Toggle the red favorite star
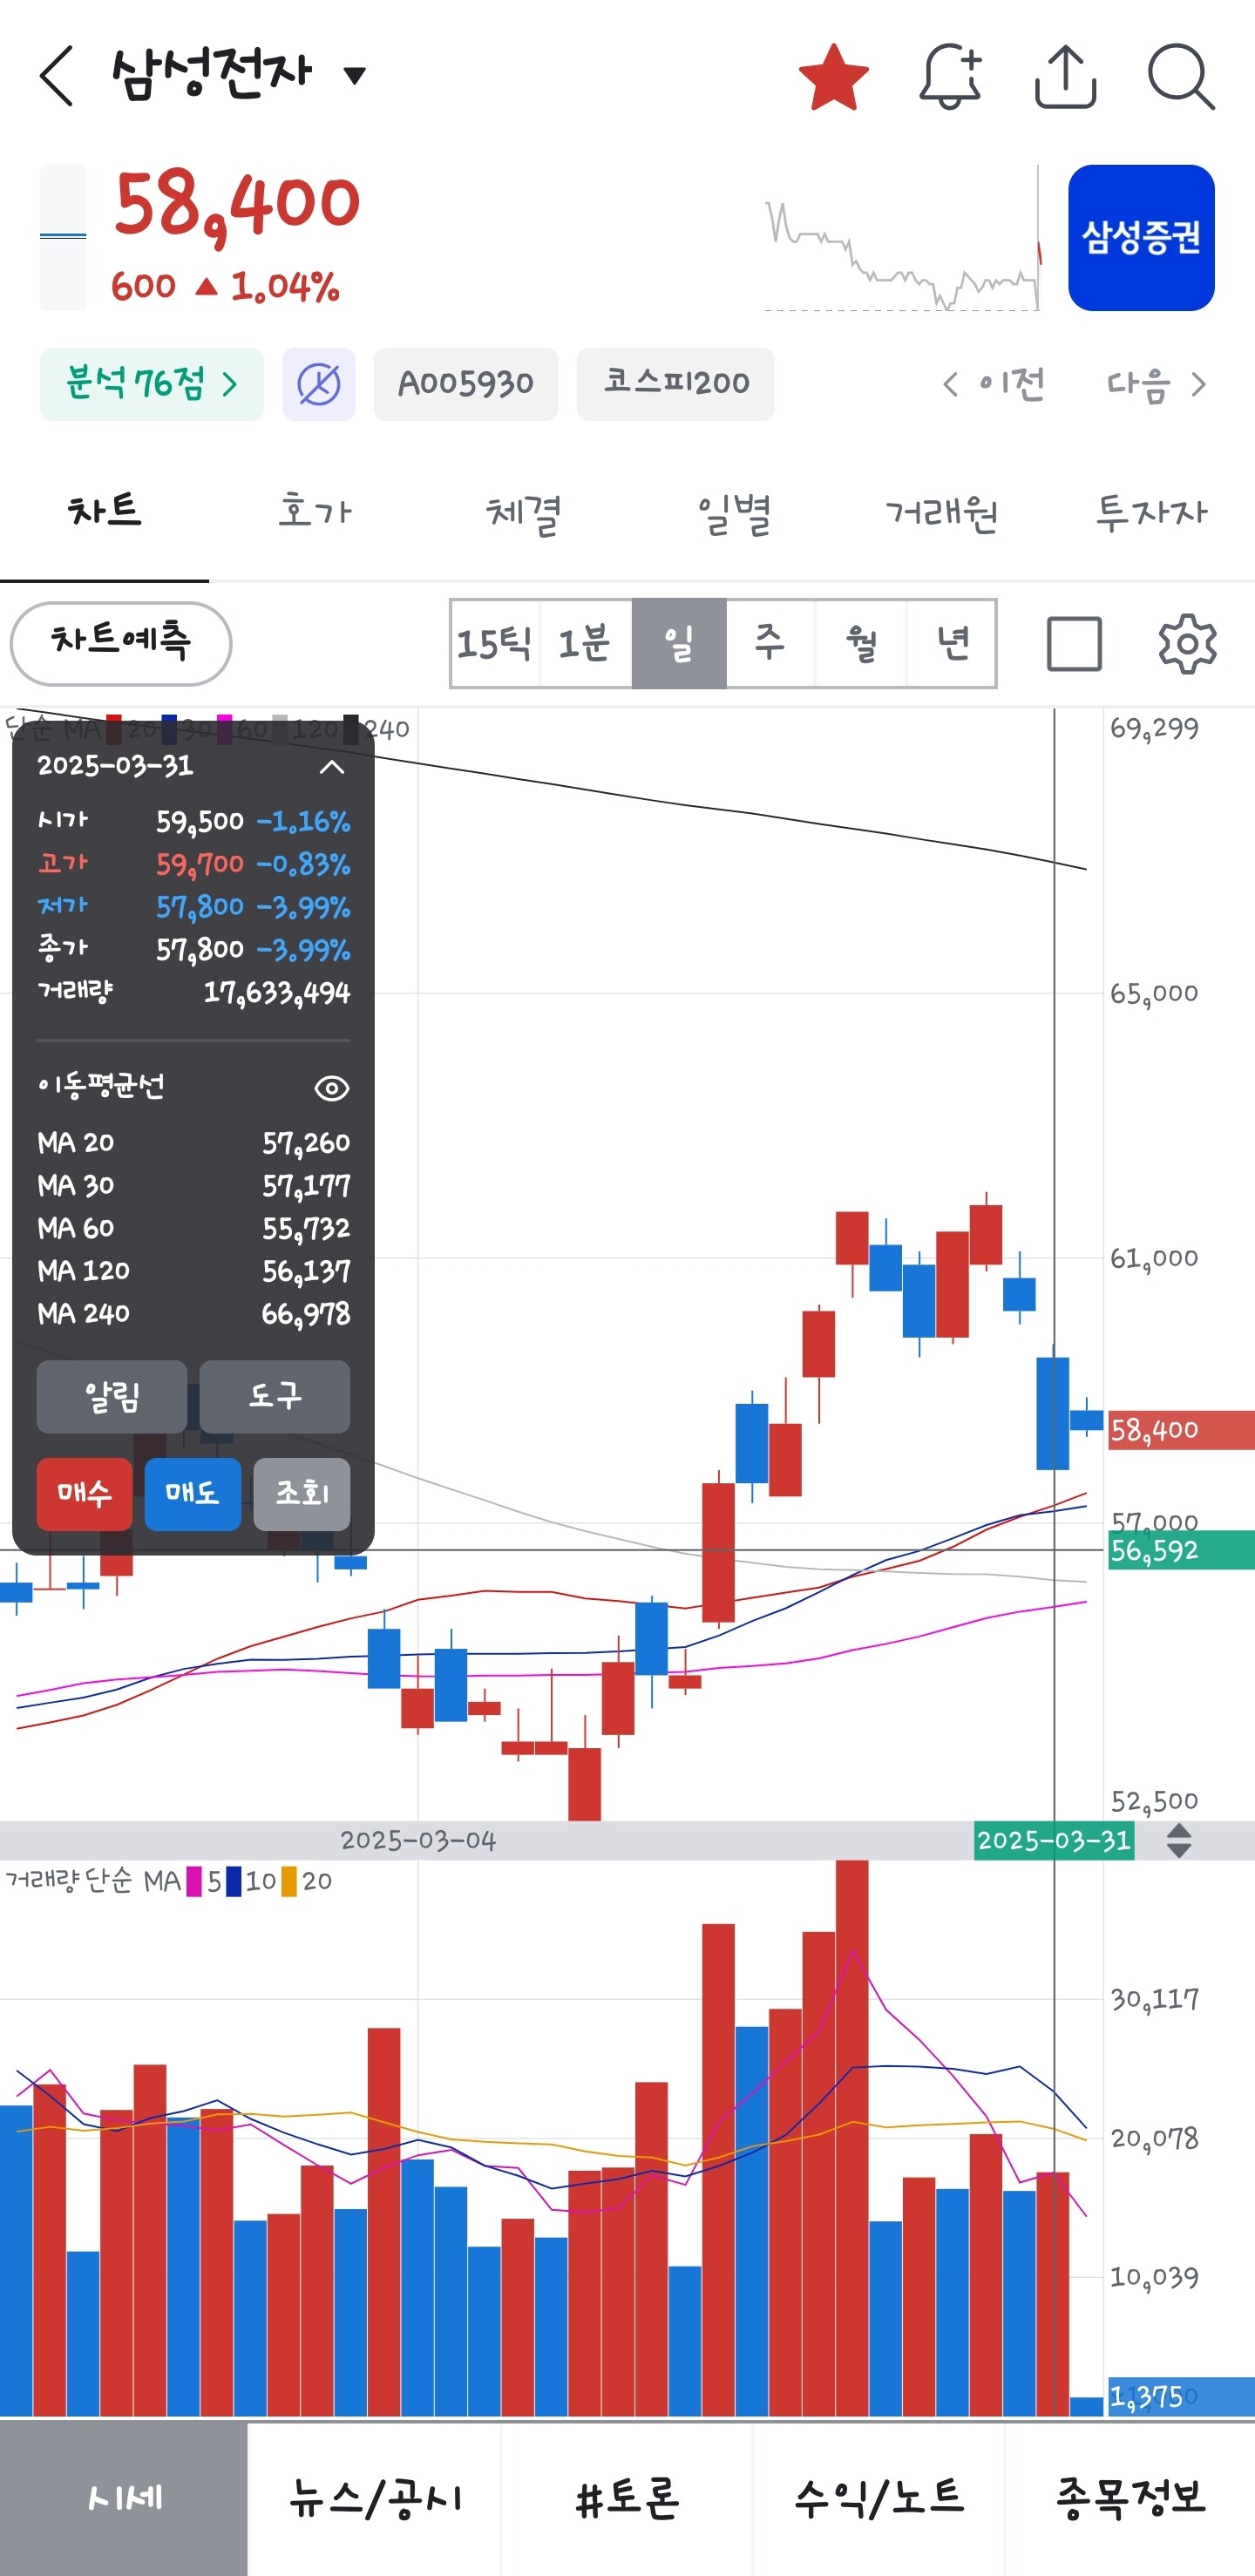This screenshot has width=1255, height=2576. pos(833,77)
